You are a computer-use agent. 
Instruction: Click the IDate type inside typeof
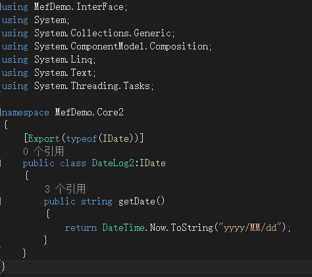[116, 138]
